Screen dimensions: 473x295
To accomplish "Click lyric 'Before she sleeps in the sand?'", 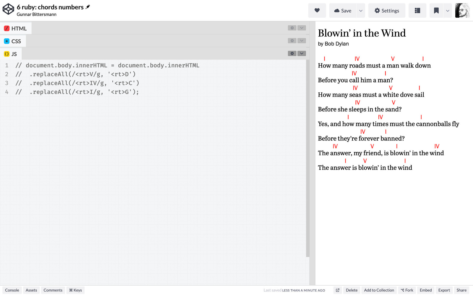I will tap(359, 109).
